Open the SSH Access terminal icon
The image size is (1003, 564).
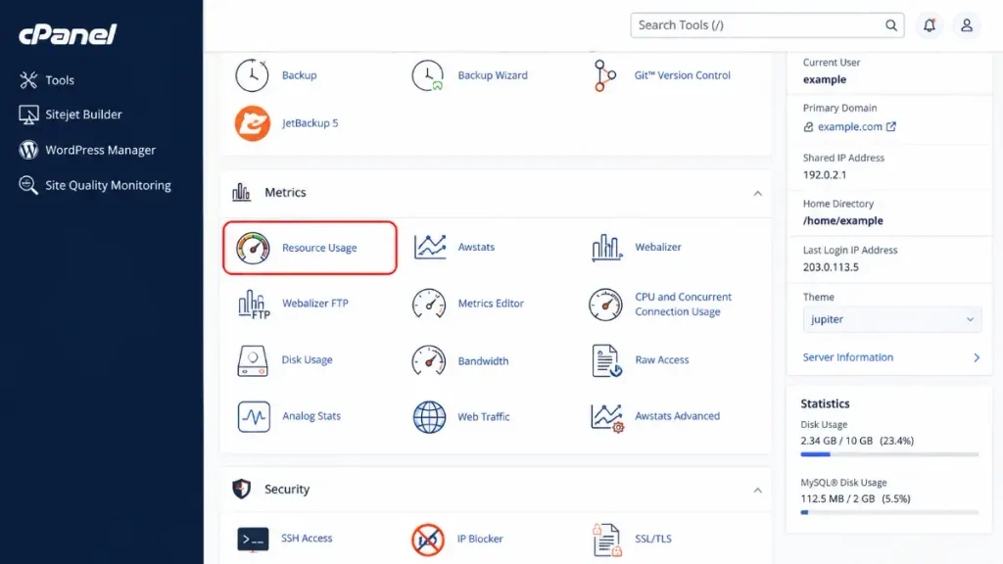[253, 540]
